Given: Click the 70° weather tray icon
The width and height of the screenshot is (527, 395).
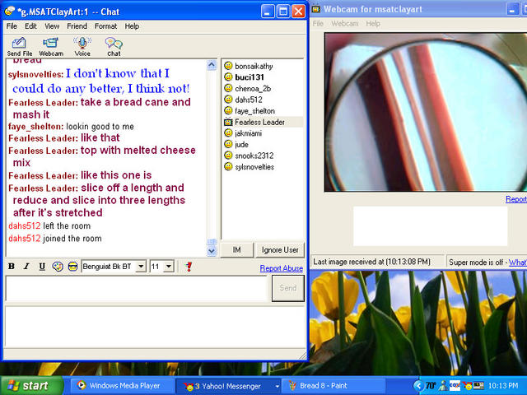Looking at the screenshot, I should tap(431, 386).
